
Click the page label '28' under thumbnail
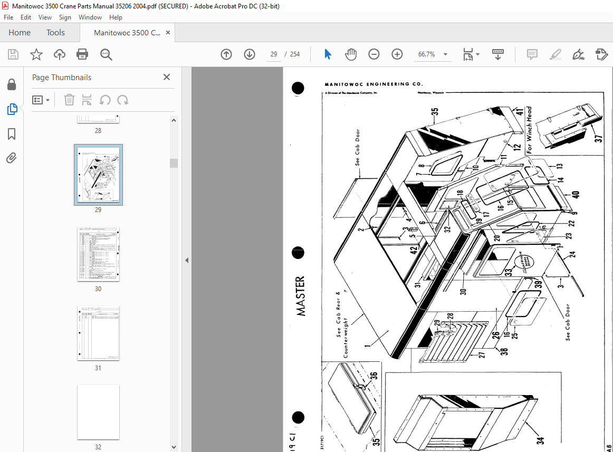click(x=98, y=131)
